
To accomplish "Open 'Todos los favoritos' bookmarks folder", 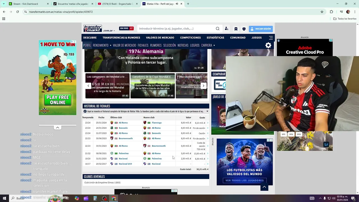I will pos(345,19).
